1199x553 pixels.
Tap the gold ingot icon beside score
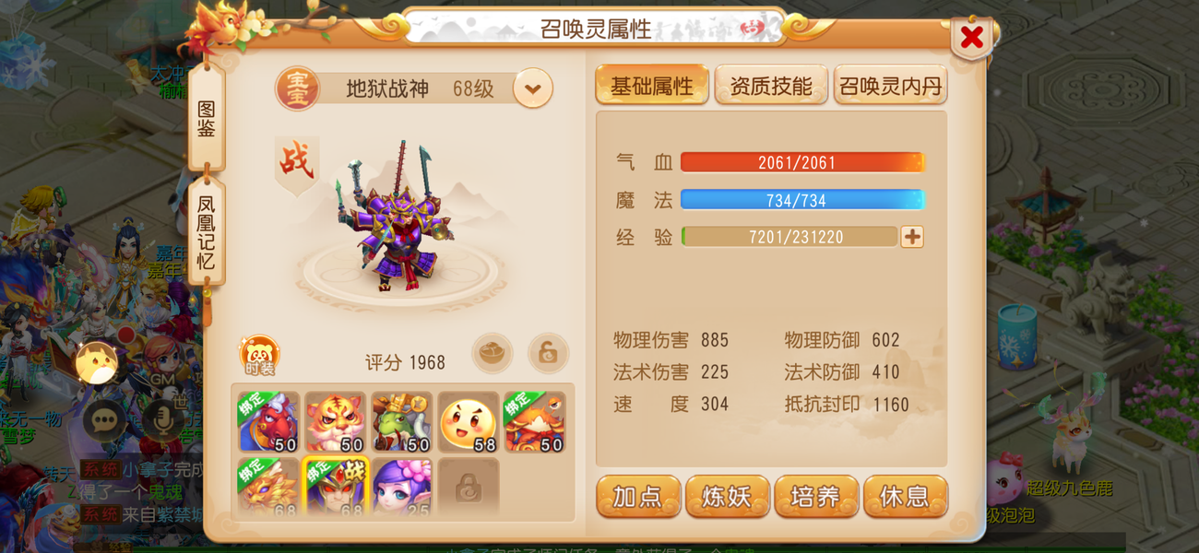[x=492, y=353]
